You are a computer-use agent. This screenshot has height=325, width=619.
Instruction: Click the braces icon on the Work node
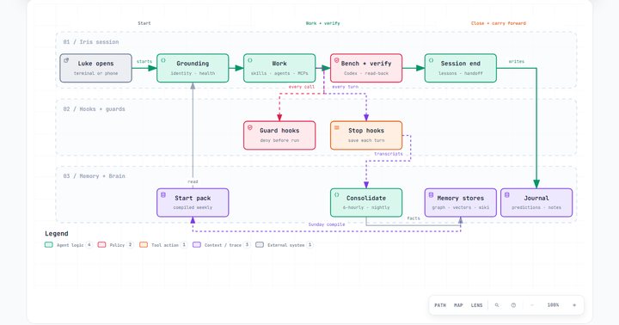250,60
